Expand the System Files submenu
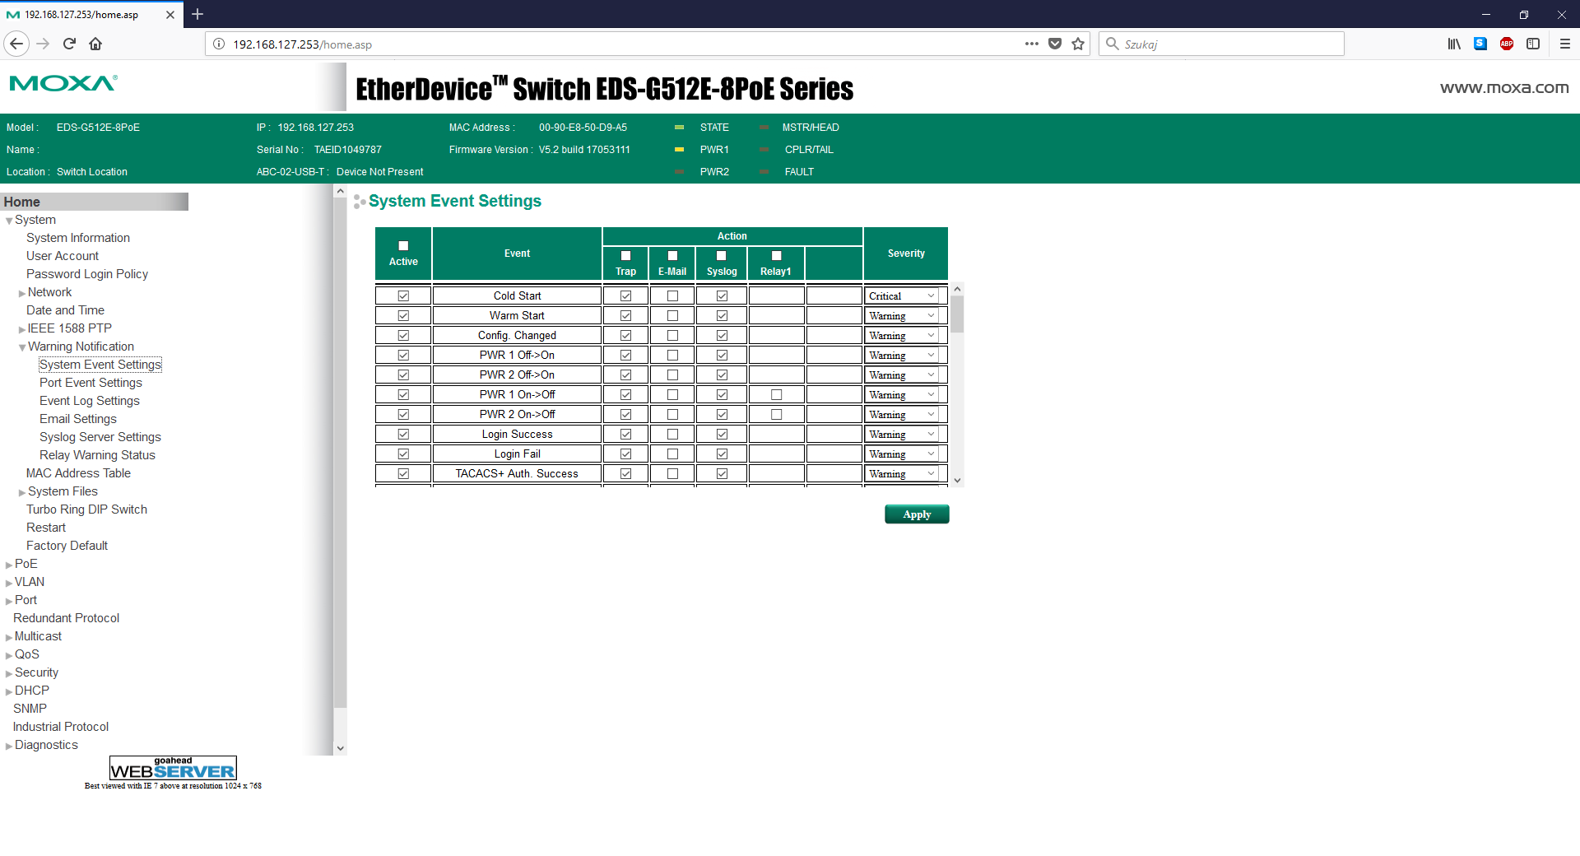This screenshot has height=856, width=1580. 22,492
